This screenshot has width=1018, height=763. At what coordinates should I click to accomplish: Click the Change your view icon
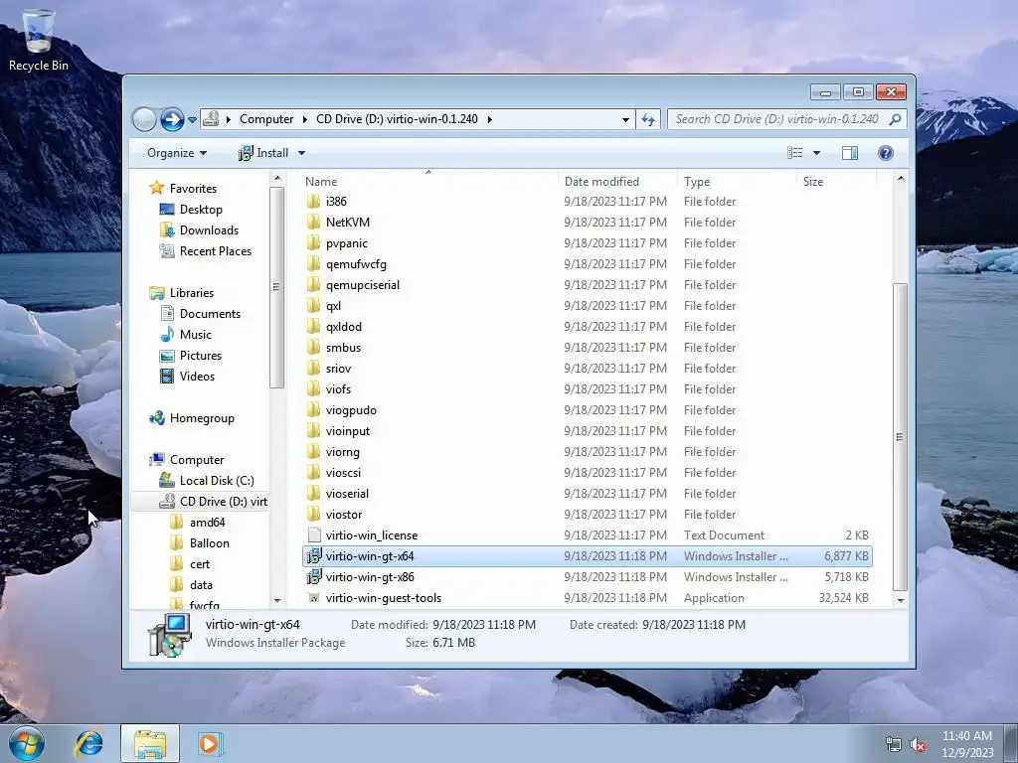coord(794,152)
